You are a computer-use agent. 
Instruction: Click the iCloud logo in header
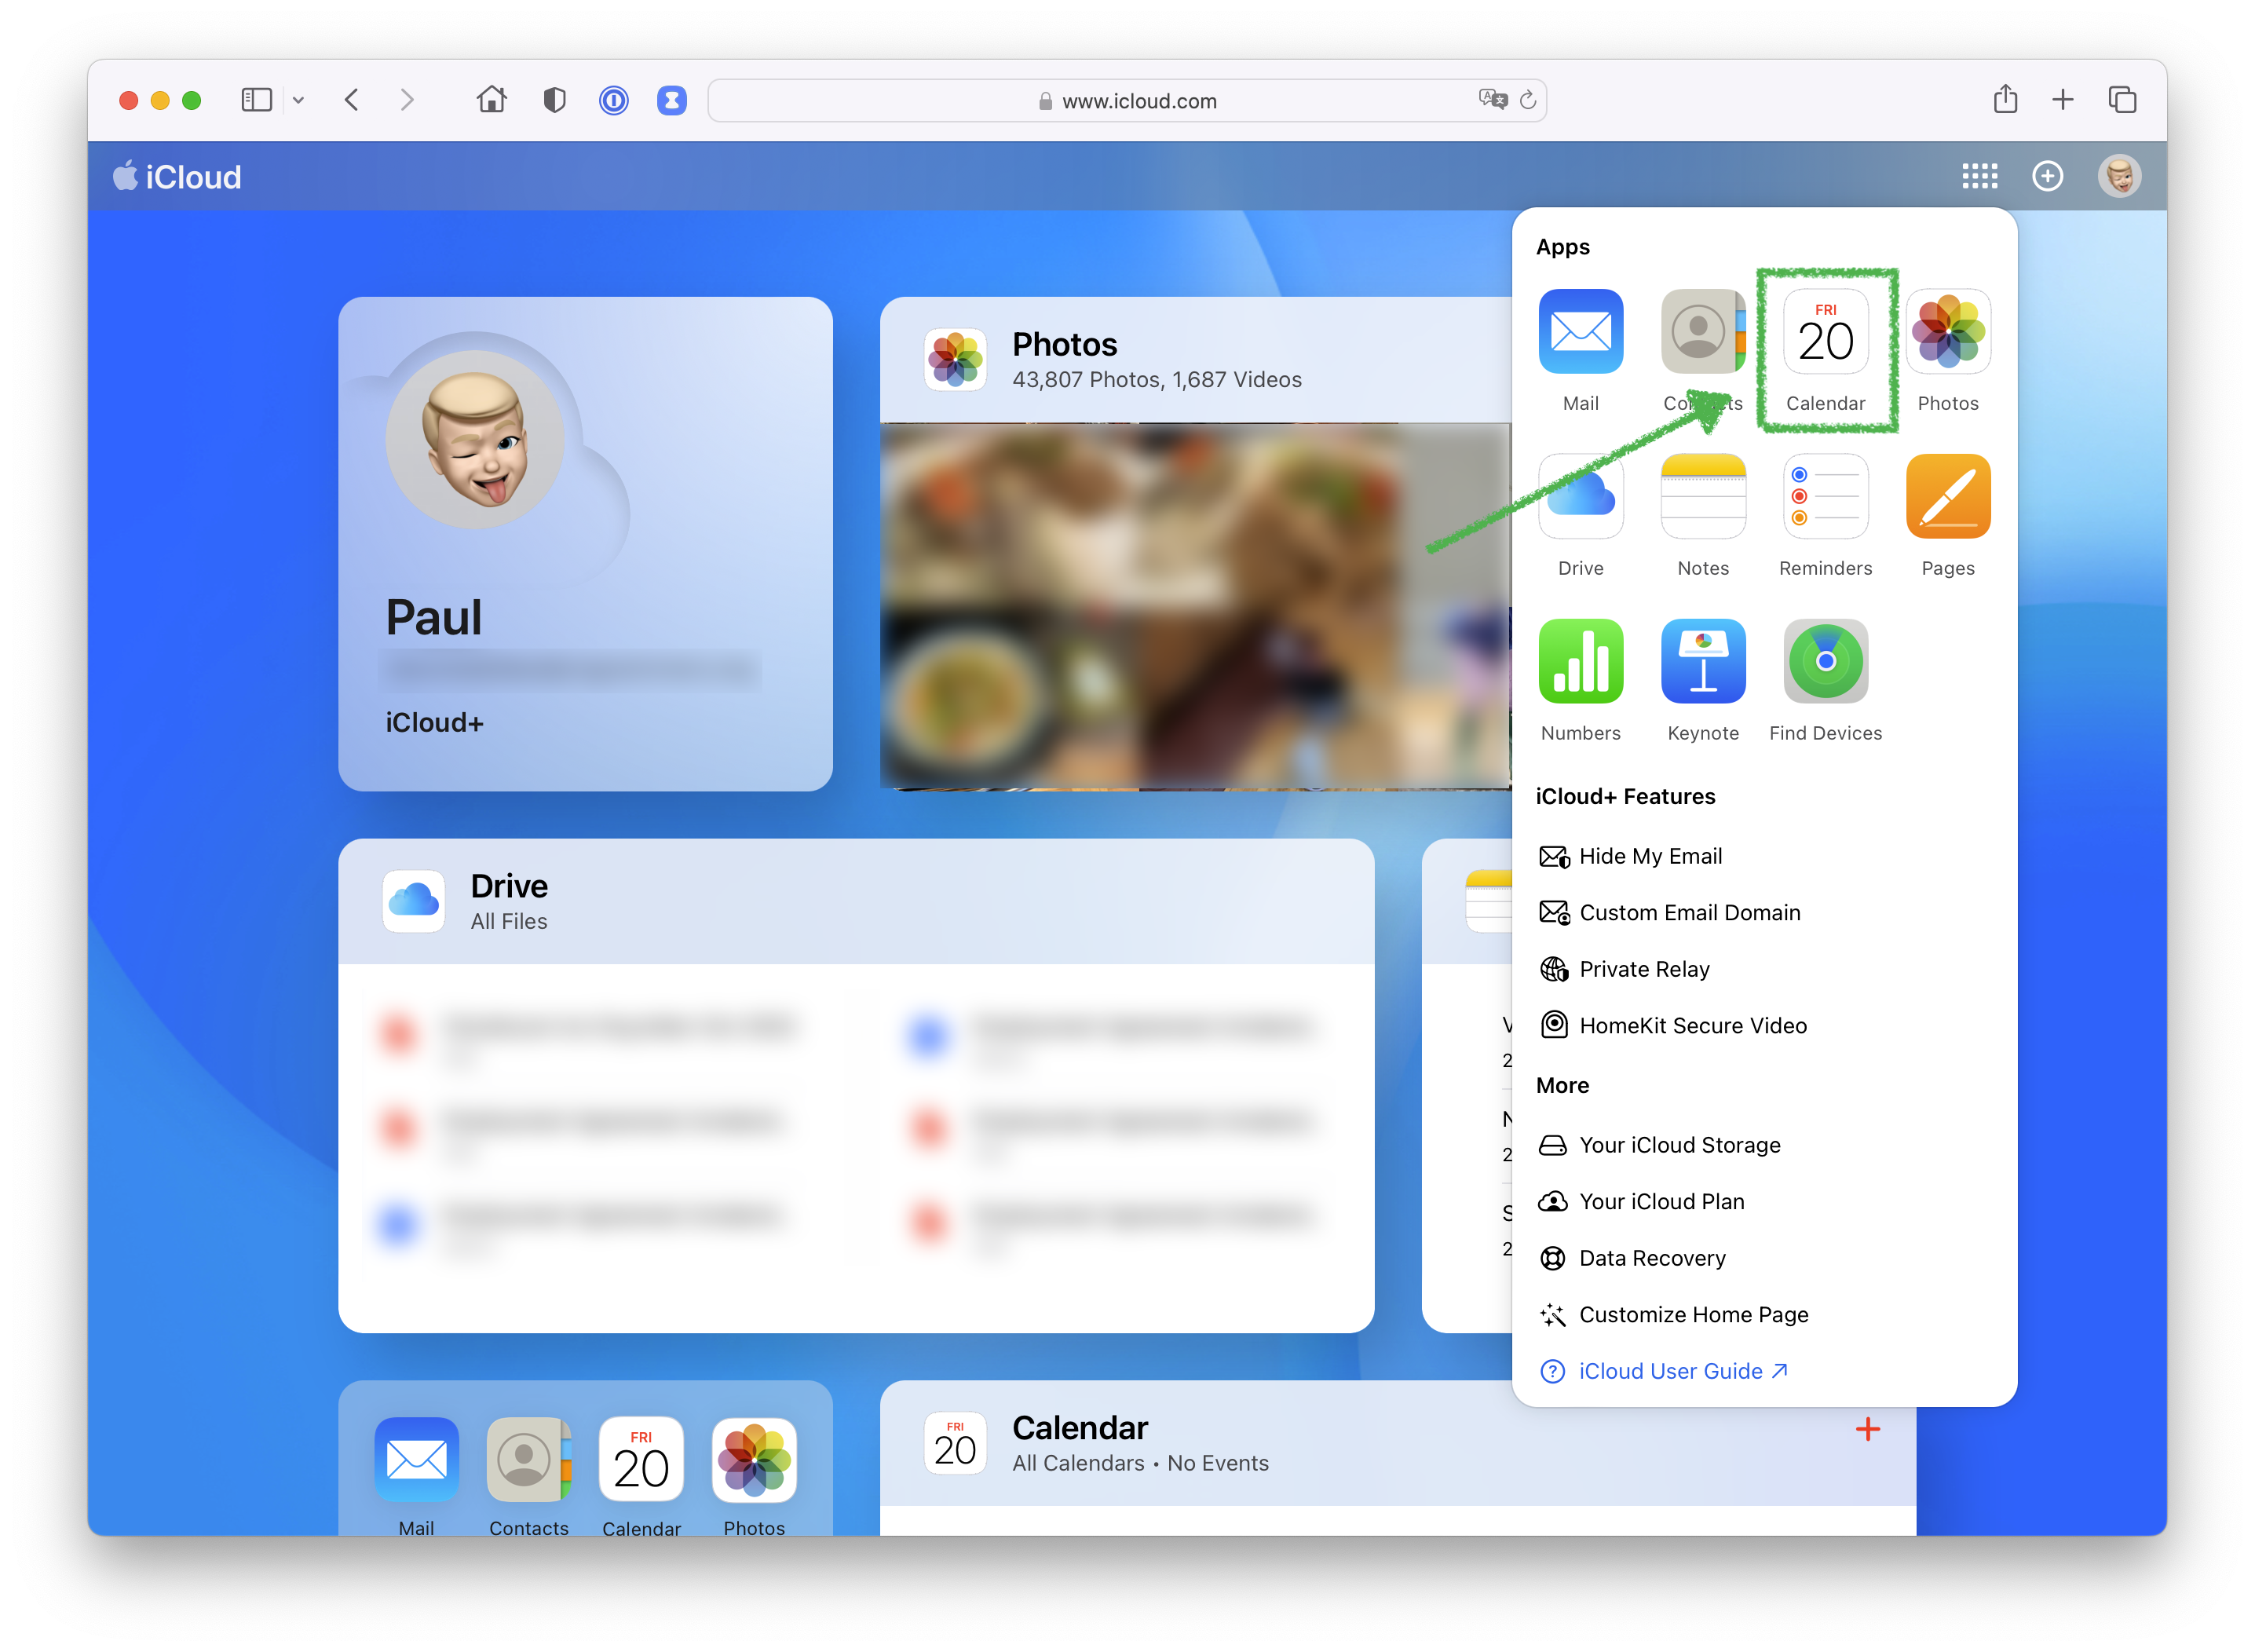(x=177, y=176)
